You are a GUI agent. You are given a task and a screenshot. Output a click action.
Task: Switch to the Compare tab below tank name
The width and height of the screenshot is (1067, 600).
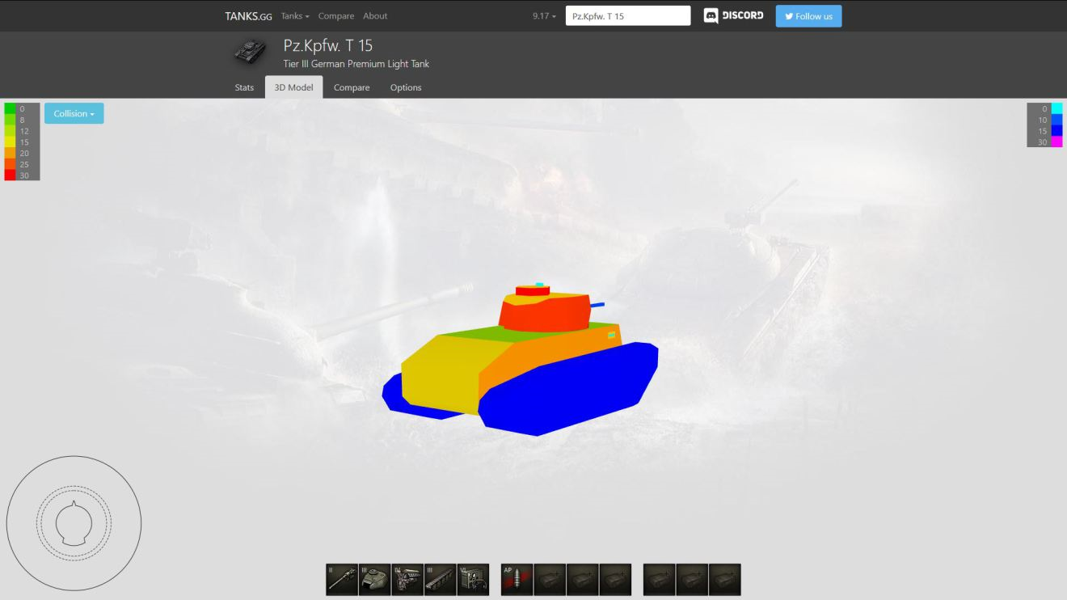(352, 87)
